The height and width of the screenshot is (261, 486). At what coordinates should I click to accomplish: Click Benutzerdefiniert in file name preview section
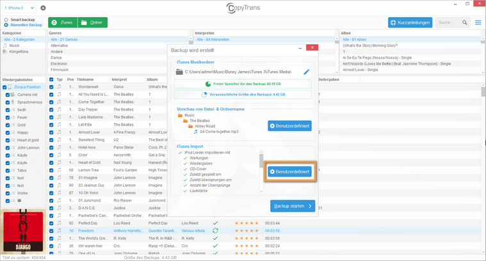pyautogui.click(x=289, y=126)
